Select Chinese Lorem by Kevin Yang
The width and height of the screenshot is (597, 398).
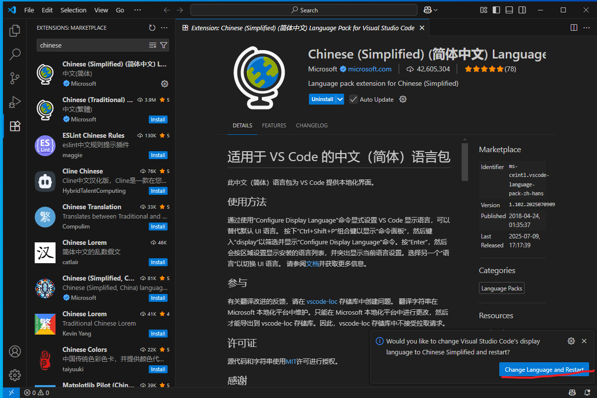click(x=101, y=324)
